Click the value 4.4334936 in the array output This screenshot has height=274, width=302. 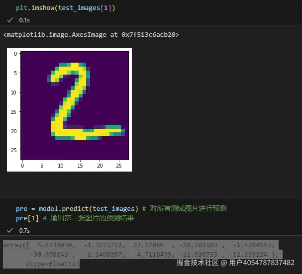[55, 245]
